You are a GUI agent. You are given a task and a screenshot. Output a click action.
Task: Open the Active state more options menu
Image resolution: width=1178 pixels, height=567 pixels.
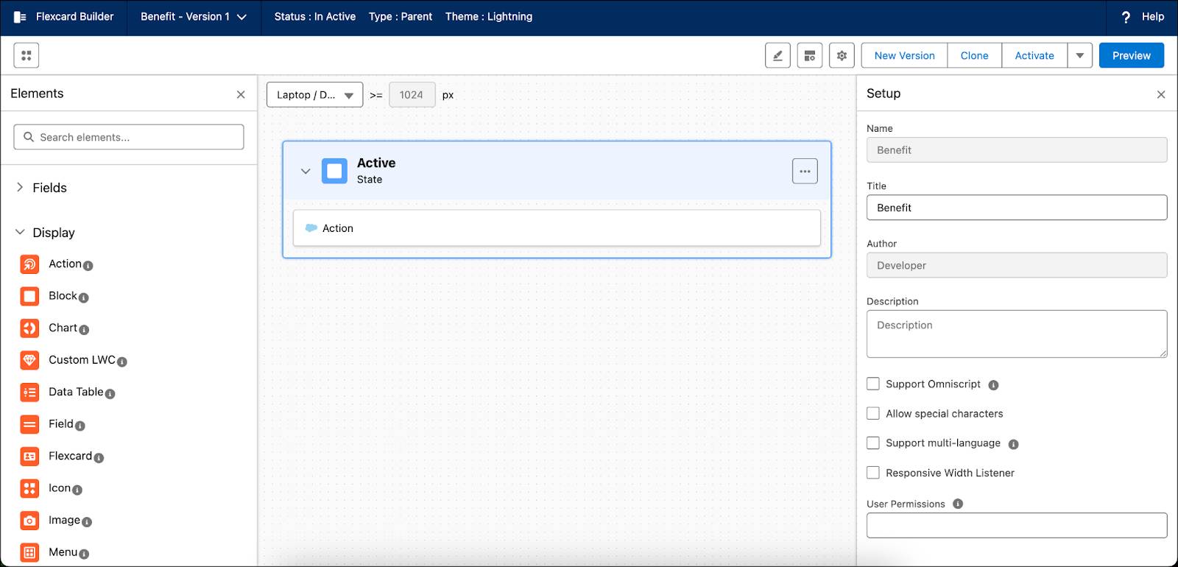(805, 171)
